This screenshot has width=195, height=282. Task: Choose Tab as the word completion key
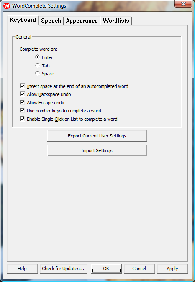pos(38,65)
